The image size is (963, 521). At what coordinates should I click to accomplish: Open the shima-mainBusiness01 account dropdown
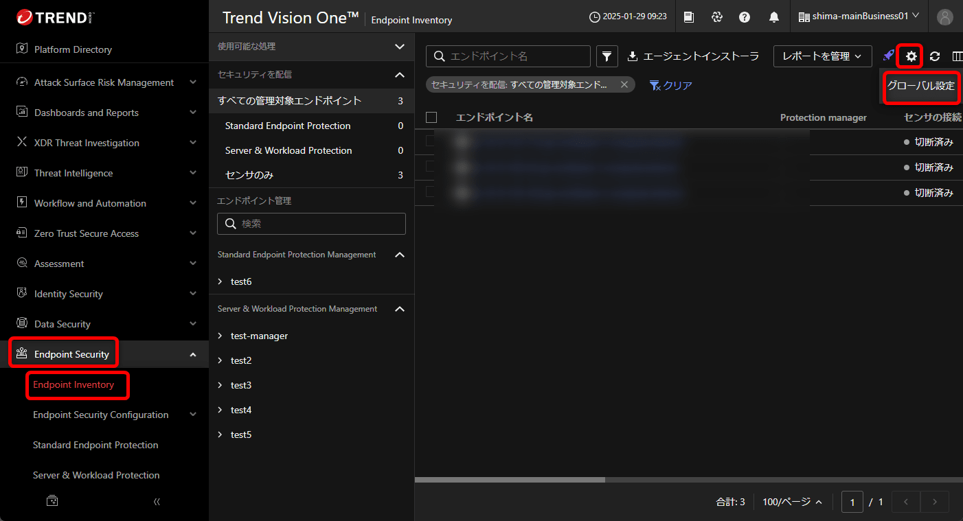pyautogui.click(x=859, y=16)
